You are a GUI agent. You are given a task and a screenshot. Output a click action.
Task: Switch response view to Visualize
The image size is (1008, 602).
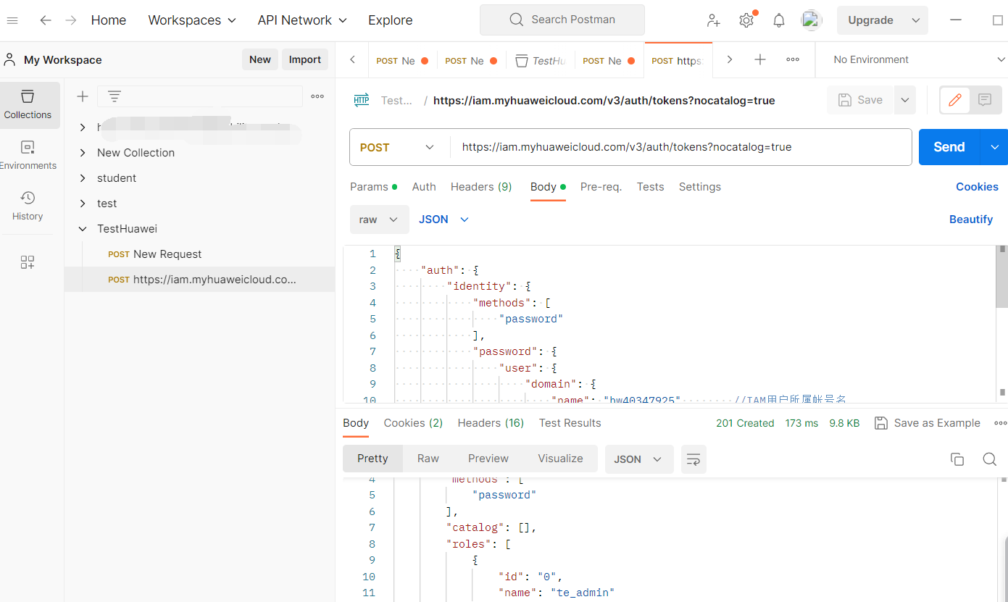point(560,459)
